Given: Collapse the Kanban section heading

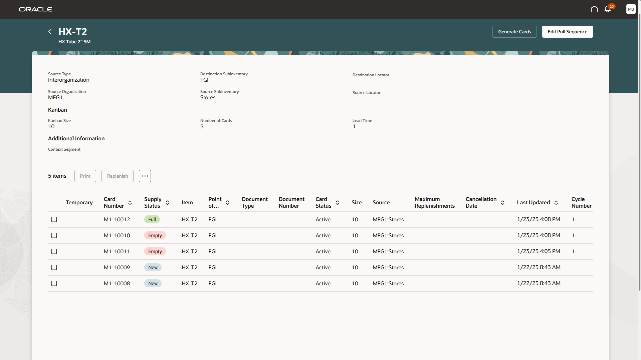Looking at the screenshot, I should [x=57, y=110].
